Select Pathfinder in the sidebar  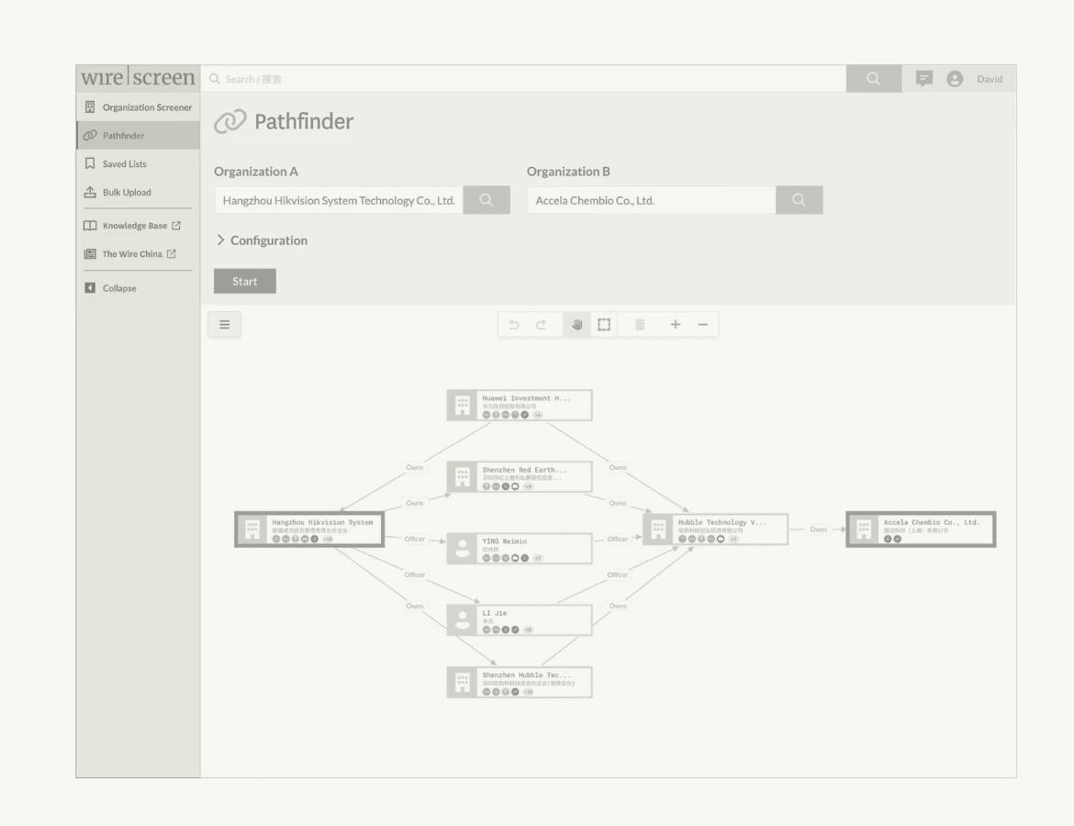click(x=138, y=136)
